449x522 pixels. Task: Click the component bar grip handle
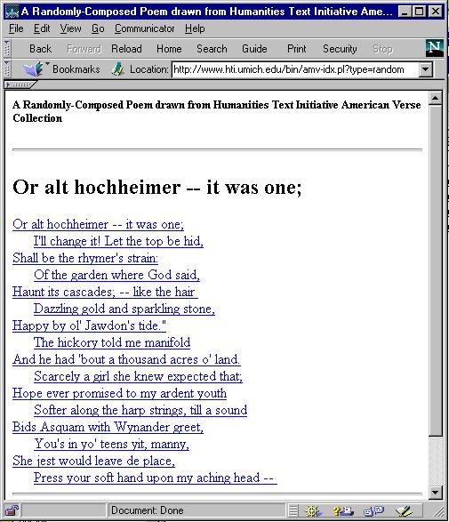pyautogui.click(x=293, y=510)
